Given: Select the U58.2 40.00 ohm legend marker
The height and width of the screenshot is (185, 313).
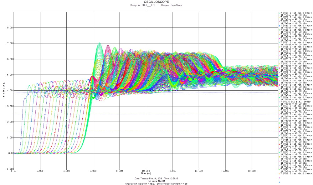Looking at the screenshot, I should tap(279, 38).
